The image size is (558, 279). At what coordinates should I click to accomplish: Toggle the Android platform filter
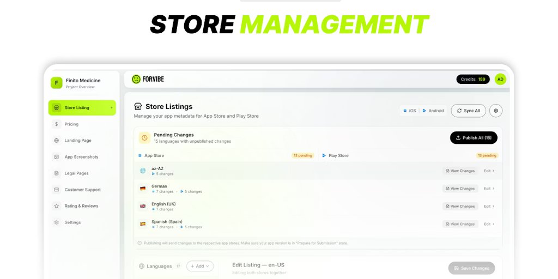point(433,111)
